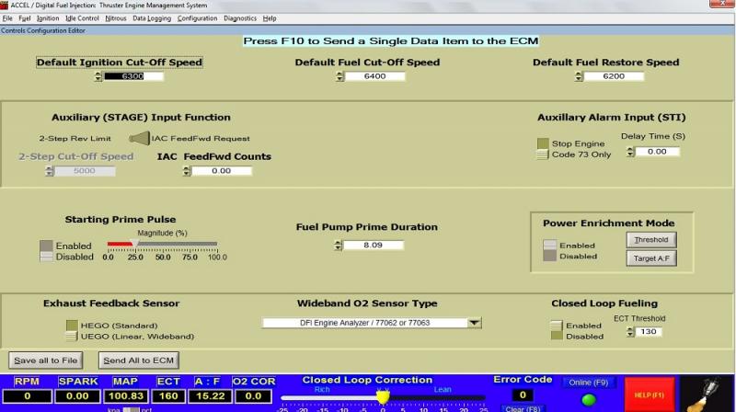The width and height of the screenshot is (736, 412).
Task: Click the IAC FeedFwd Counts value field
Action: coord(221,171)
